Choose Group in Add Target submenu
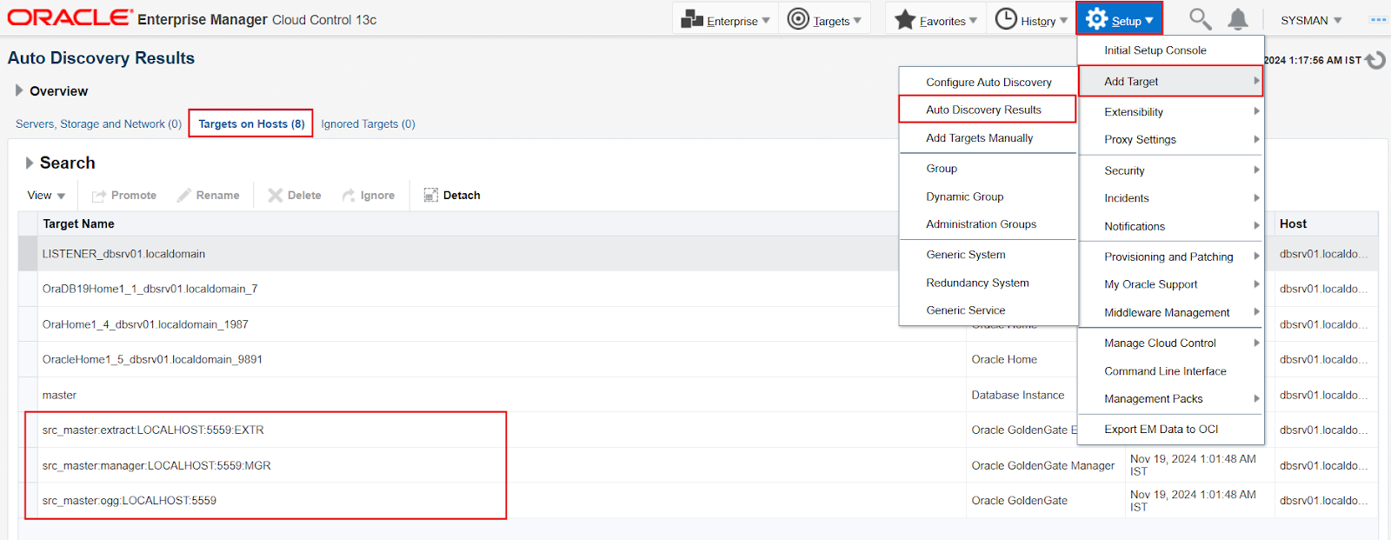This screenshot has height=540, width=1391. (988, 169)
